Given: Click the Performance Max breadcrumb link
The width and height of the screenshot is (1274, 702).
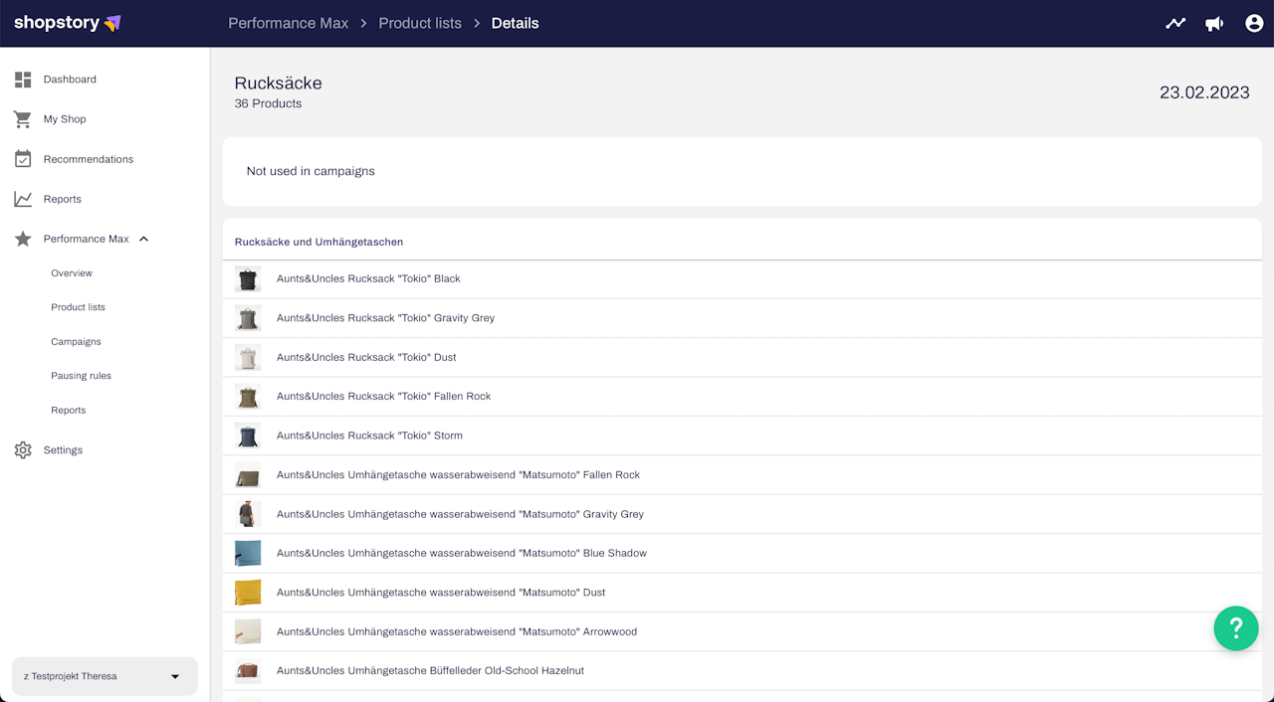Looking at the screenshot, I should coord(289,23).
